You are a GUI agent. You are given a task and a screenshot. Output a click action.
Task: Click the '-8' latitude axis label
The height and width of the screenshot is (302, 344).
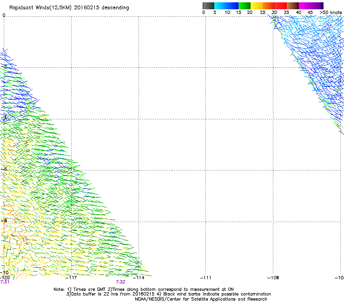(4, 220)
